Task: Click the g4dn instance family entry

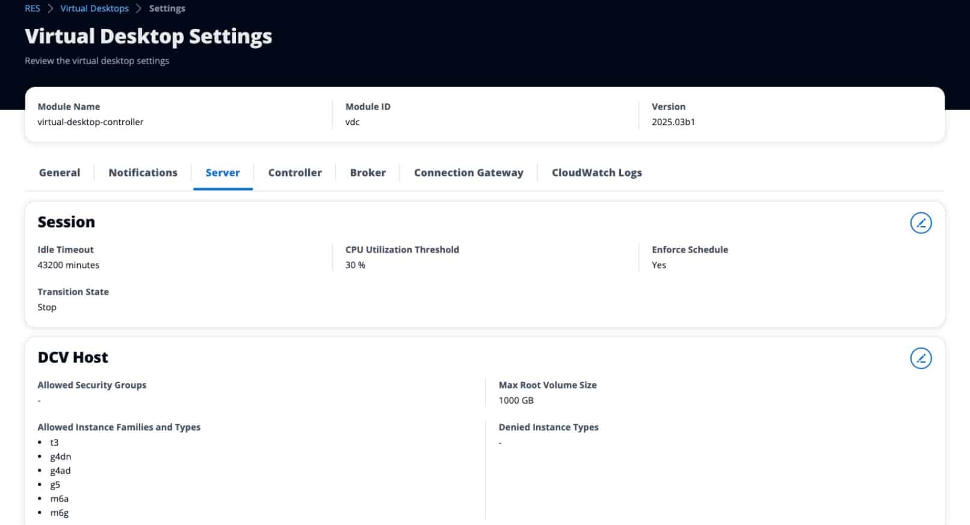Action: coord(60,457)
